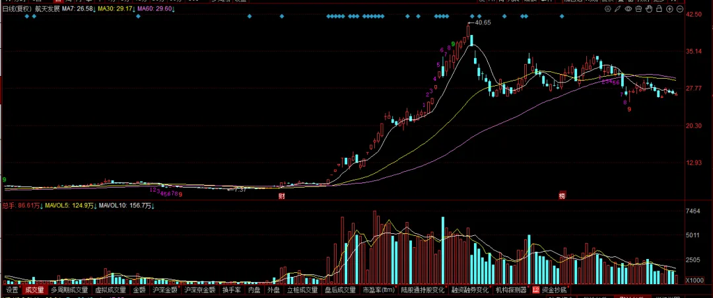Screen dimensions: 713x298
Task: Click the 5011 volume axis label
Action: [x=693, y=235]
